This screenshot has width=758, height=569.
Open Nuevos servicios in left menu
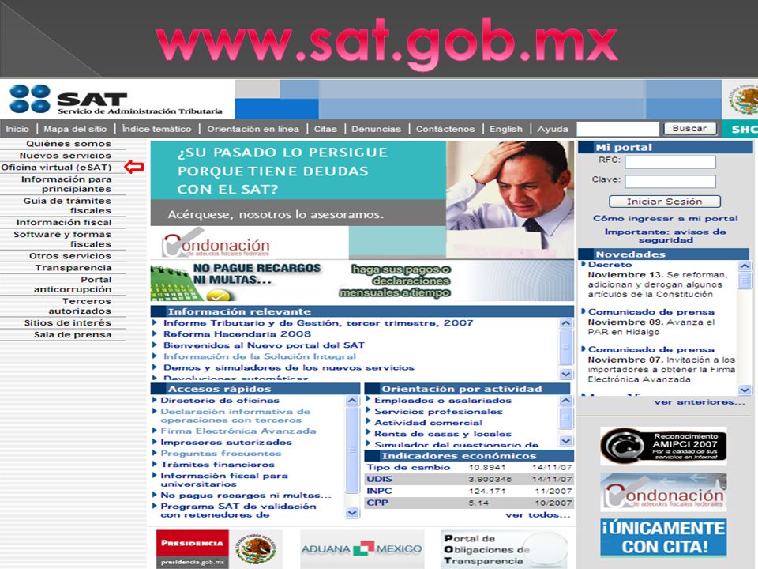click(x=66, y=156)
